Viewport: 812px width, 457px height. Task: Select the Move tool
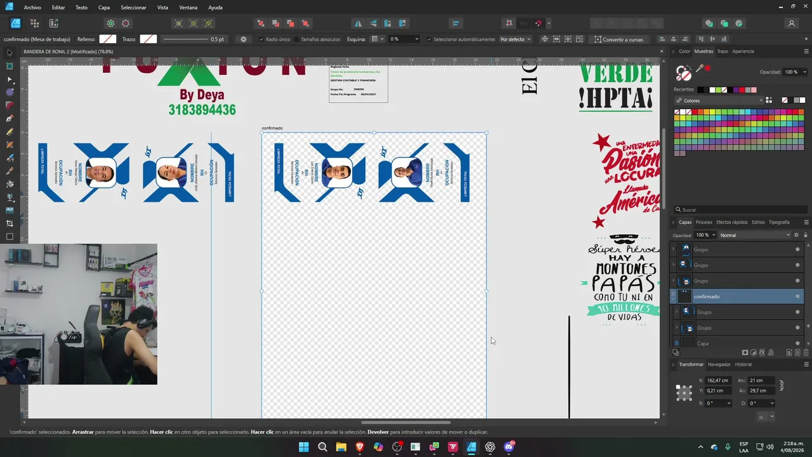coord(10,53)
